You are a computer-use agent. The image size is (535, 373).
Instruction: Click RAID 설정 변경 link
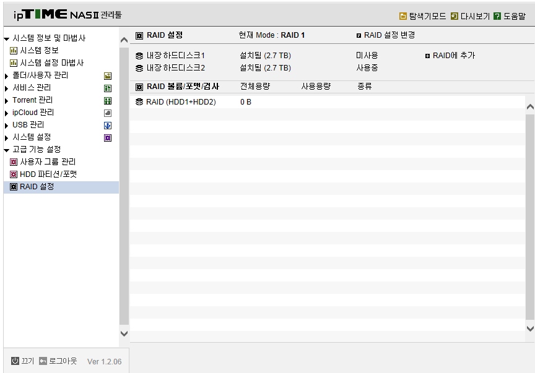click(x=389, y=35)
